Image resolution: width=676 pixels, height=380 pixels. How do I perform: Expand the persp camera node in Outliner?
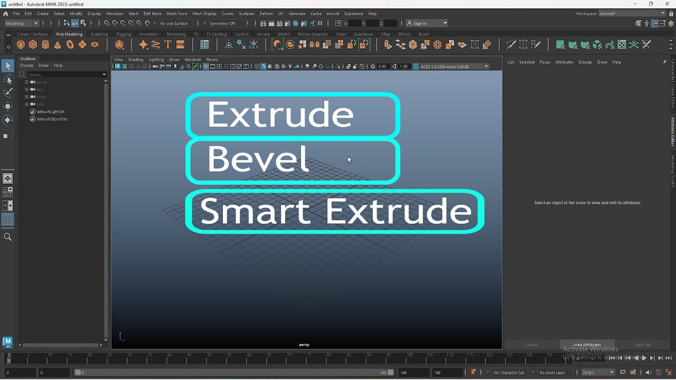tap(26, 82)
